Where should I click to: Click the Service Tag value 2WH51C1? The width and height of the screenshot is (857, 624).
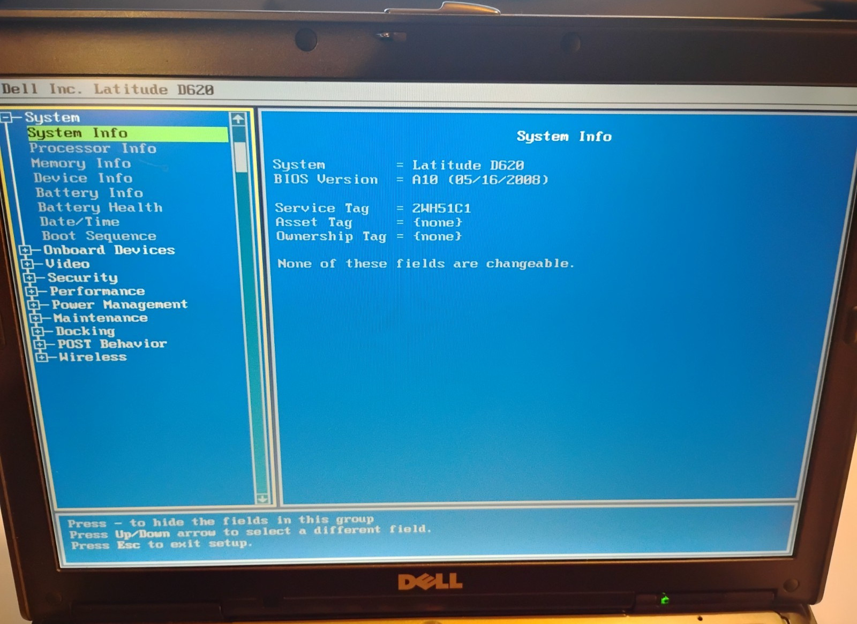tap(441, 208)
